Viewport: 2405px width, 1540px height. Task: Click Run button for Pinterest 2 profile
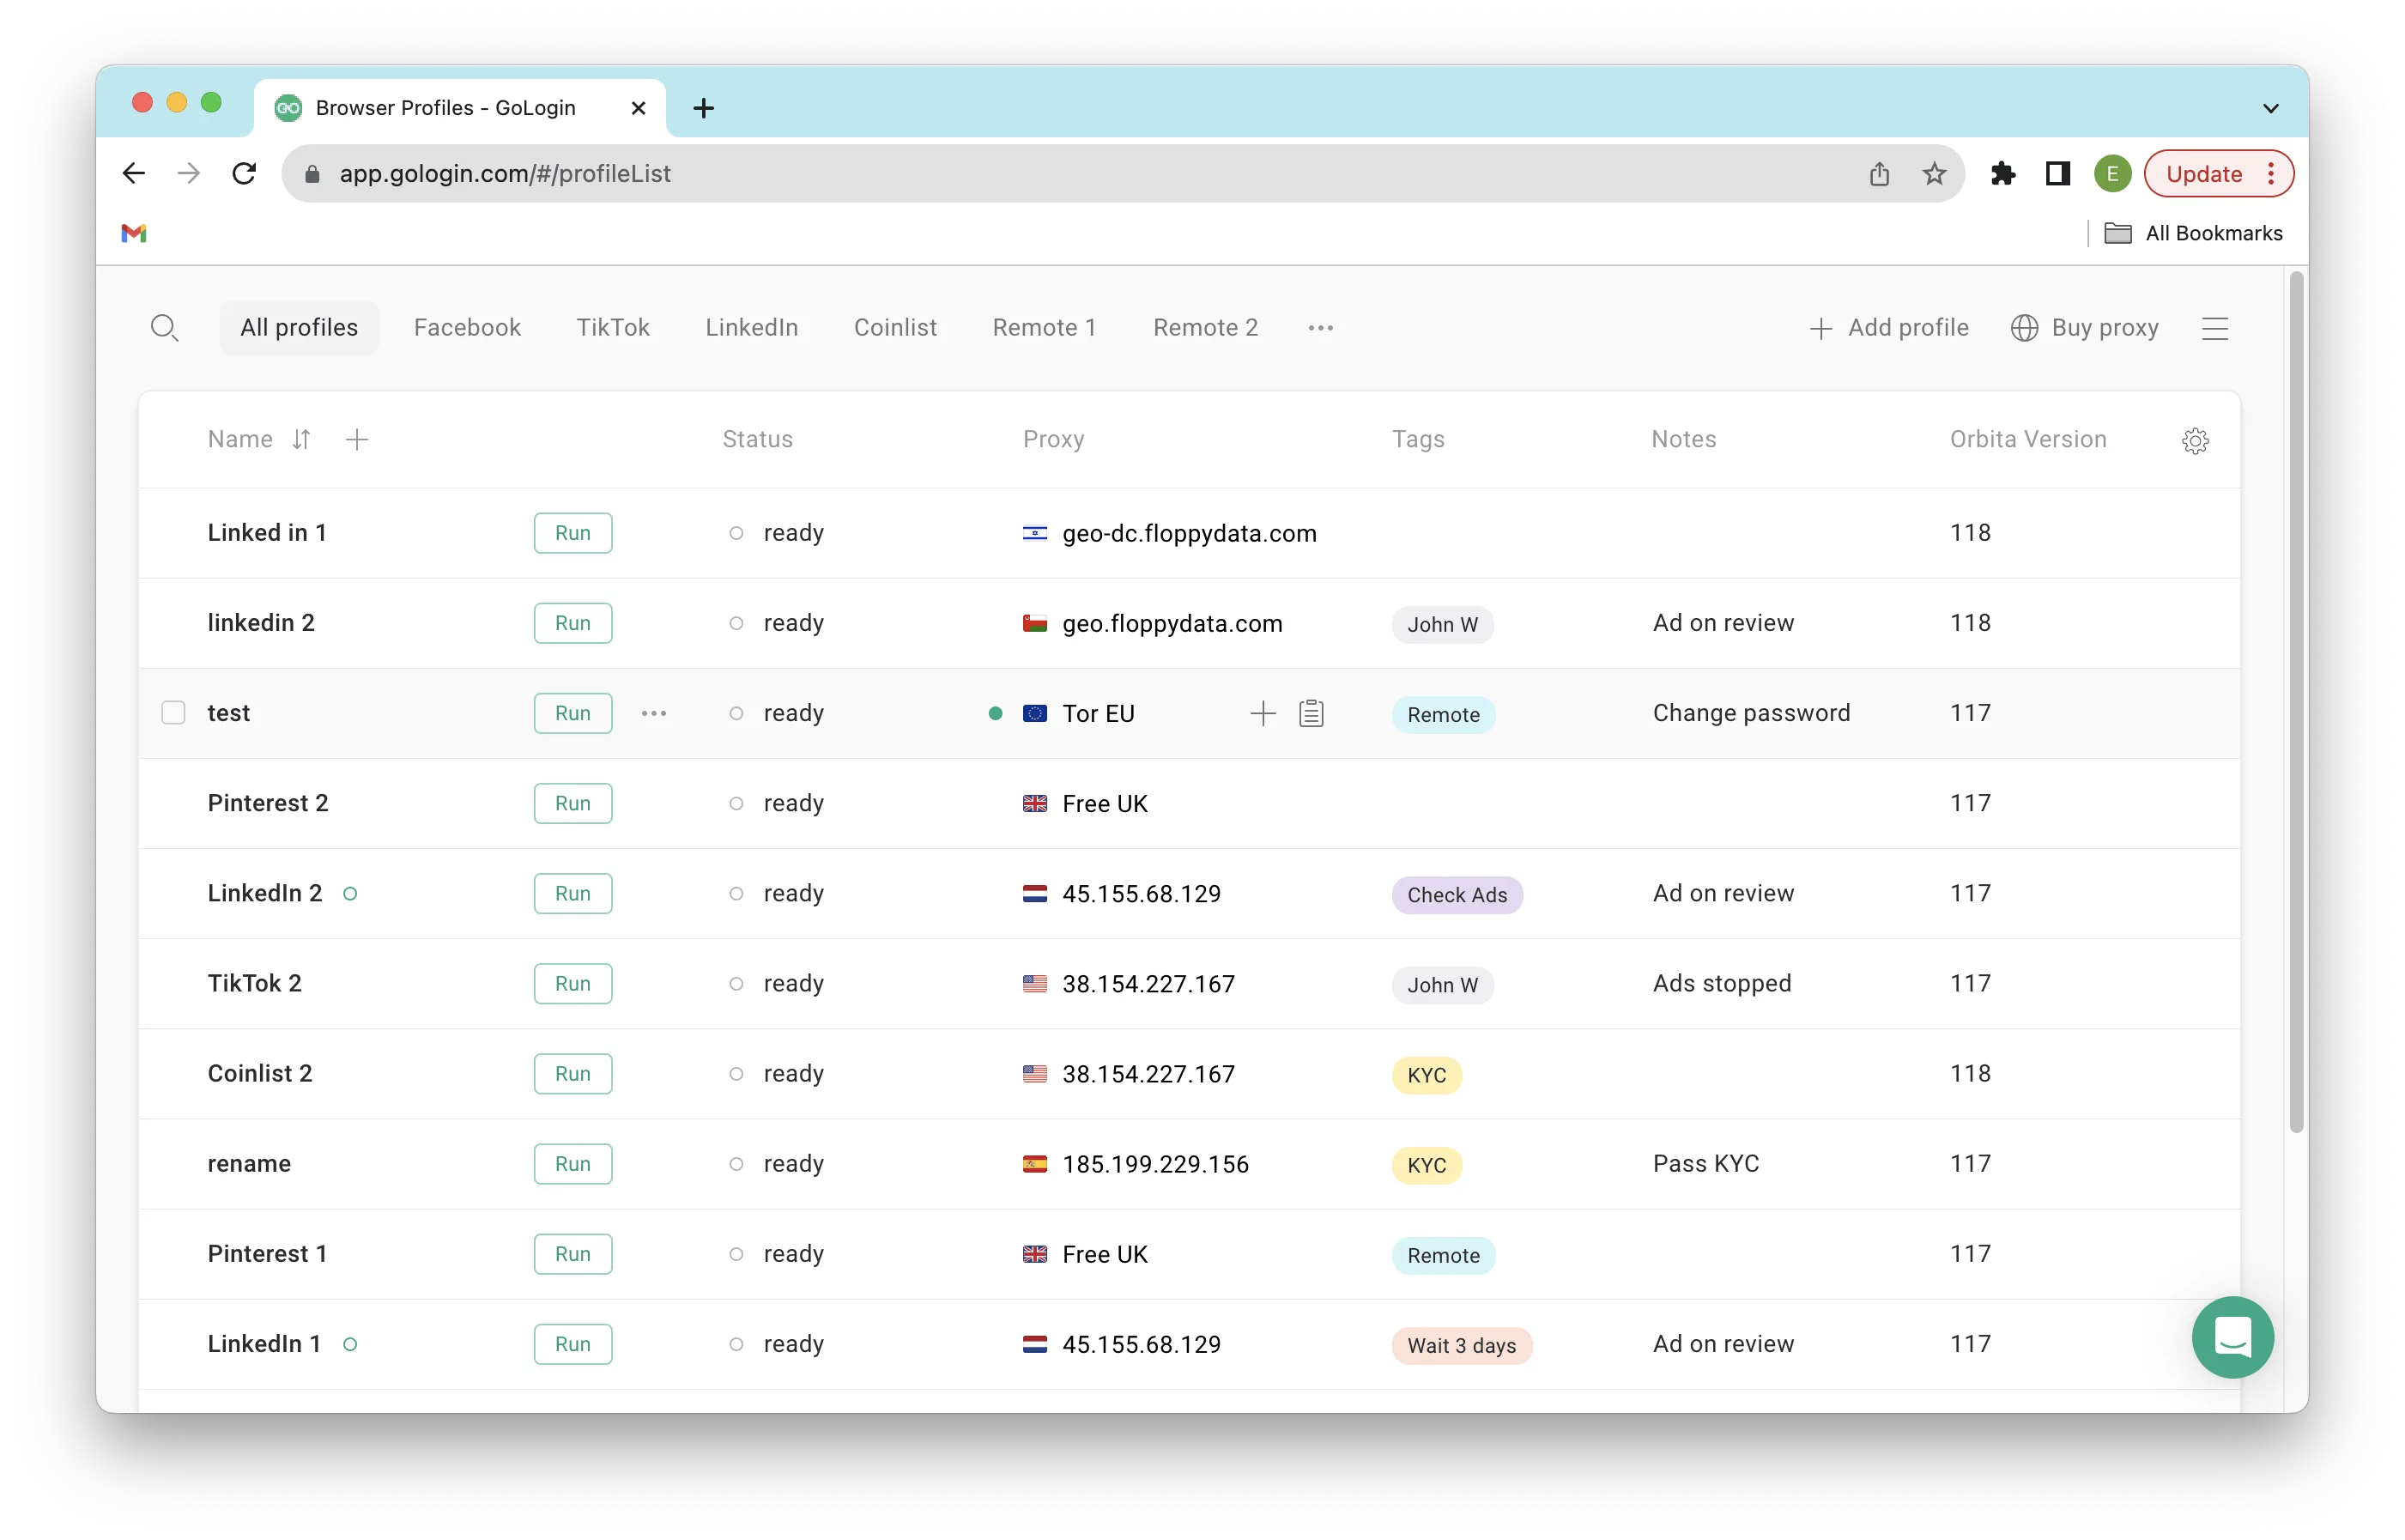572,803
